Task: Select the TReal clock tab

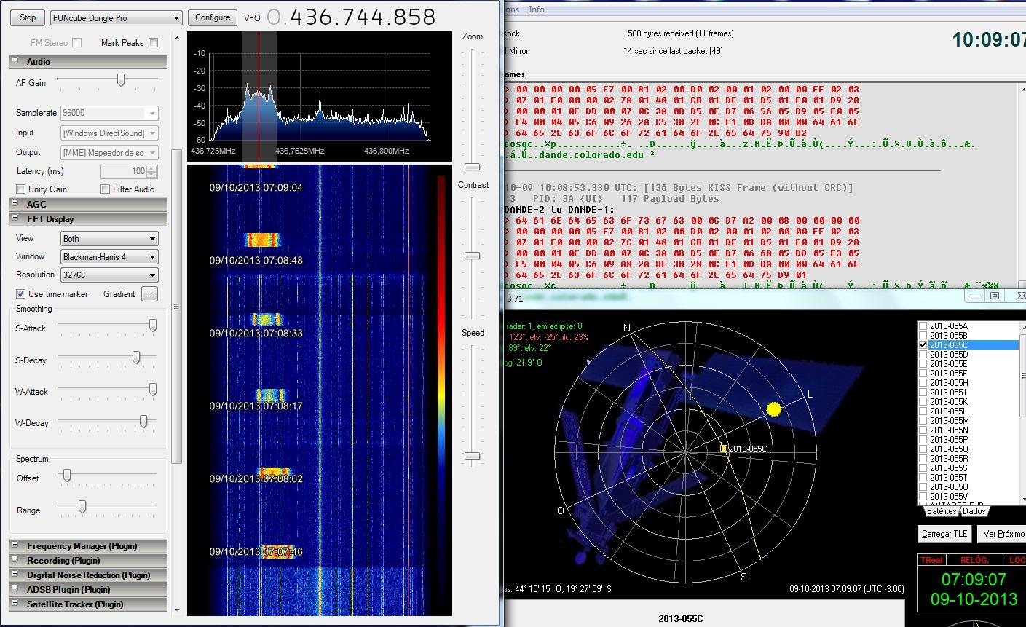Action: coord(932,560)
